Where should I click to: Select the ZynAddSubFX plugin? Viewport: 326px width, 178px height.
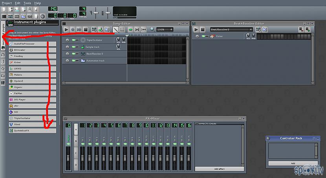pyautogui.click(x=33, y=131)
